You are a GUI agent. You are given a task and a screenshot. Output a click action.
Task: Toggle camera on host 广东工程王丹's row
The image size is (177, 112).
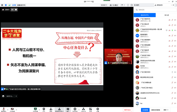[175, 25]
